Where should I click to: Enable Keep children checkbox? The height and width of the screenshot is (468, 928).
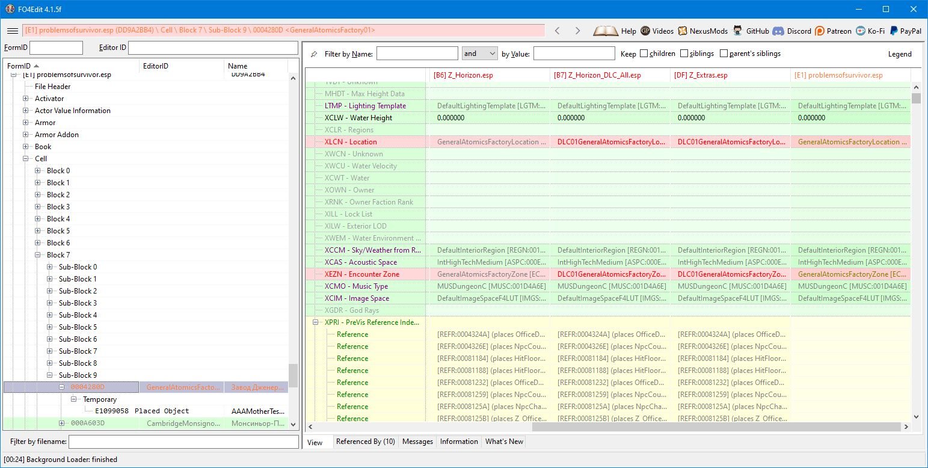pyautogui.click(x=644, y=54)
